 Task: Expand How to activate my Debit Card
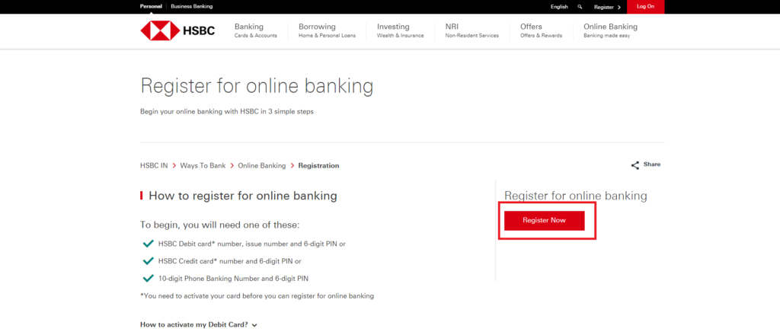point(199,324)
